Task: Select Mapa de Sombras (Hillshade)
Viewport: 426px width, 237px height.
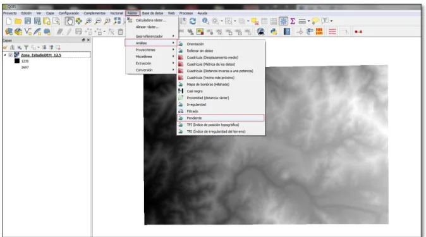Action: [221, 84]
